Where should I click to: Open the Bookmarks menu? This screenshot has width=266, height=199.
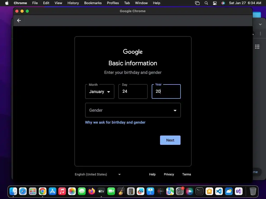point(93,3)
